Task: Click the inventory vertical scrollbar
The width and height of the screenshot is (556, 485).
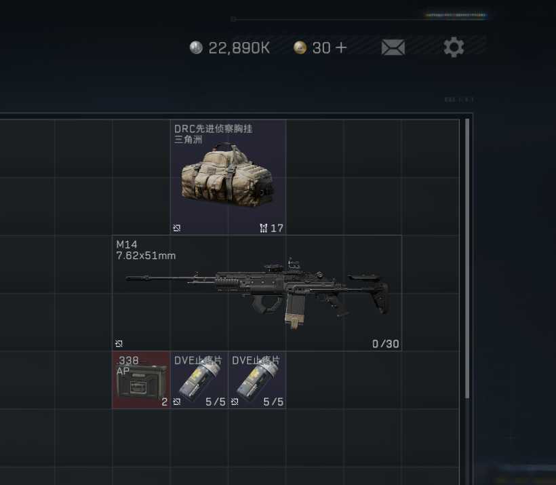Action: tap(467, 258)
